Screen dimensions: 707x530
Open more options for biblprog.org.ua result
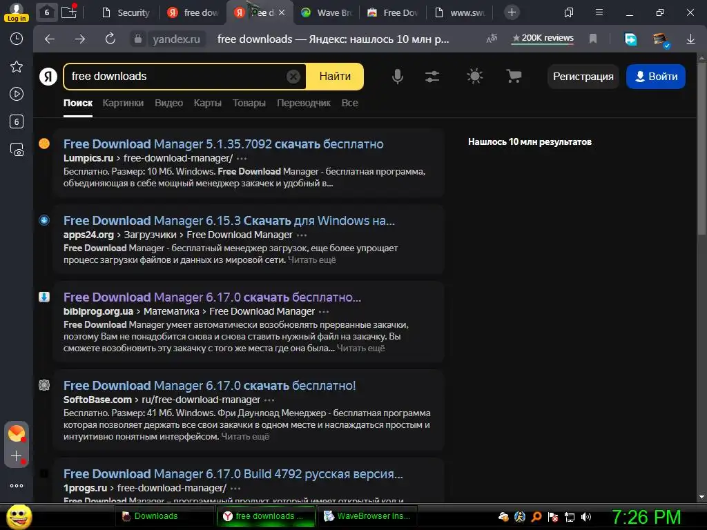(x=324, y=312)
